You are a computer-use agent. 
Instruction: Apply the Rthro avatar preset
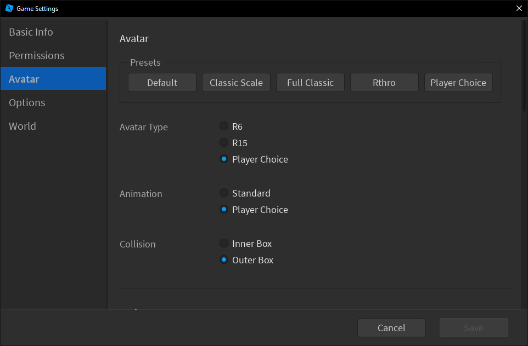coord(384,83)
